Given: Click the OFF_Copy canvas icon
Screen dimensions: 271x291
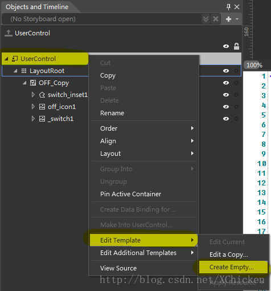Looking at the screenshot, I should (x=33, y=83).
